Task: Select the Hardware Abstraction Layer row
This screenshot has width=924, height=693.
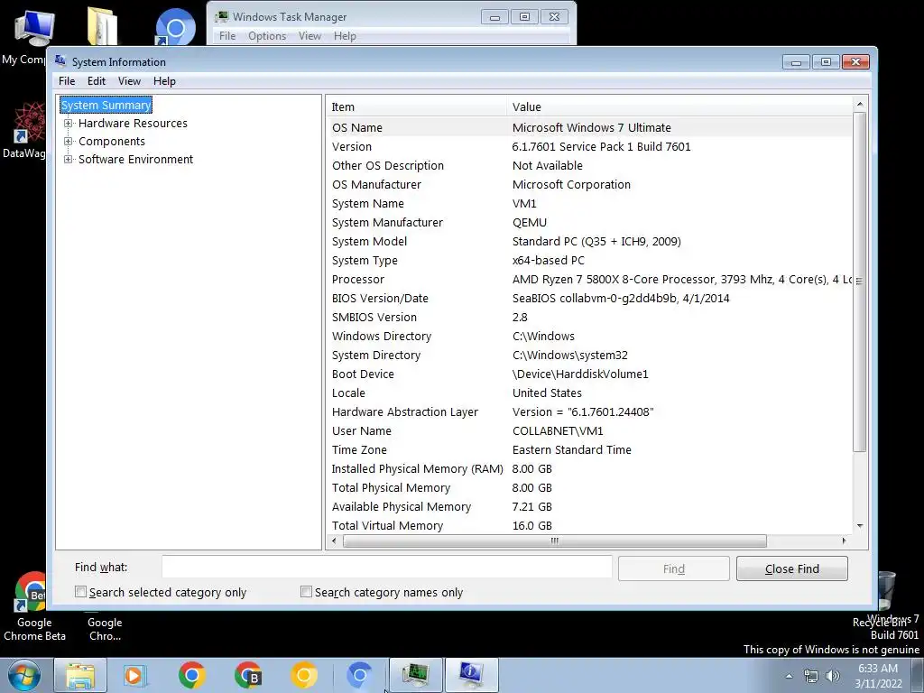Action: (x=590, y=411)
